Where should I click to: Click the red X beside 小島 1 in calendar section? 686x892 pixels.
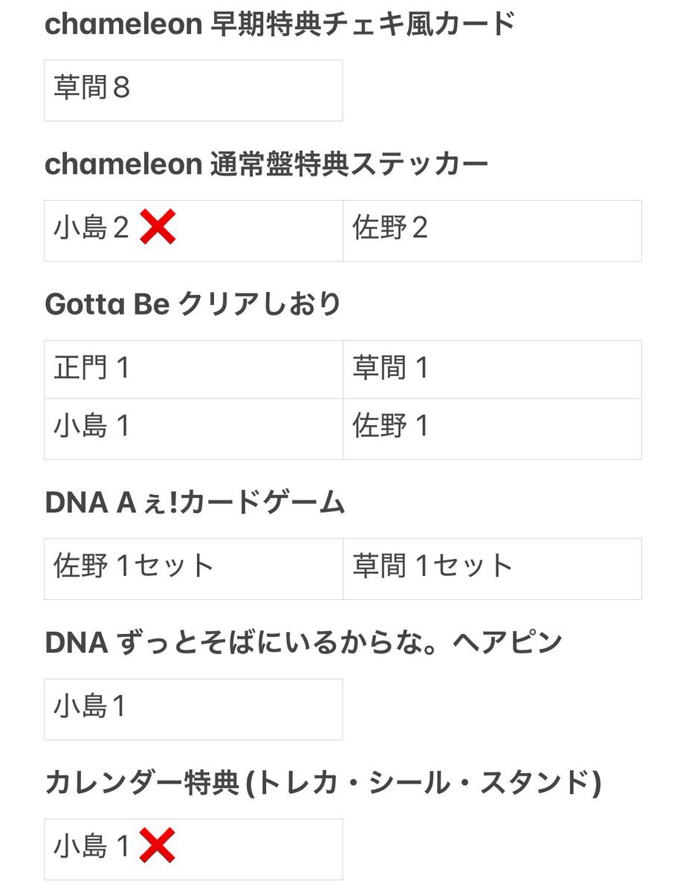pos(158,847)
